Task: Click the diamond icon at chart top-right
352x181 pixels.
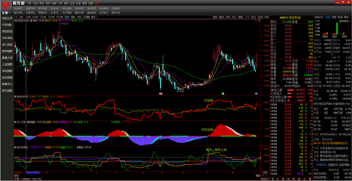Action: (x=256, y=21)
